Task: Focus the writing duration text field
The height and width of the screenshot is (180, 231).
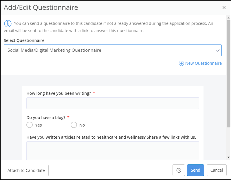Action: coord(113,103)
